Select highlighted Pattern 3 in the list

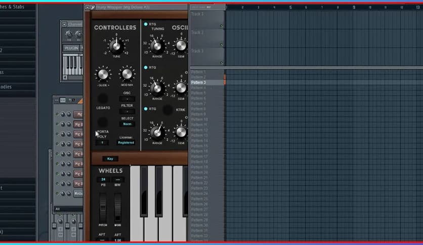point(207,83)
